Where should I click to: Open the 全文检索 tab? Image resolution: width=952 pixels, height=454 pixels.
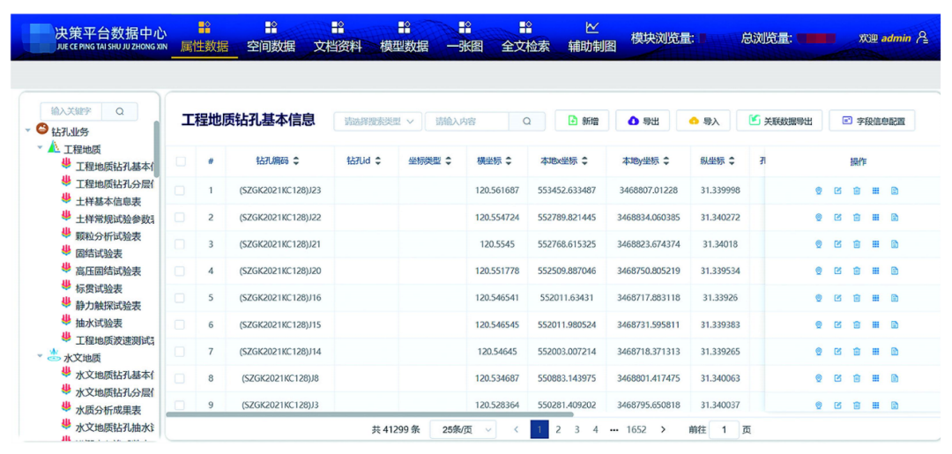pos(525,38)
